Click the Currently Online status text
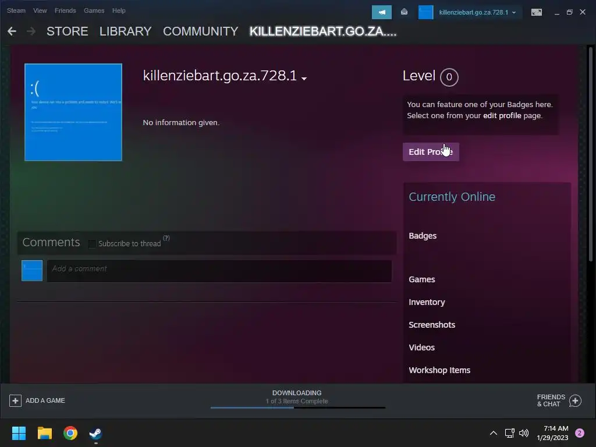 tap(452, 197)
